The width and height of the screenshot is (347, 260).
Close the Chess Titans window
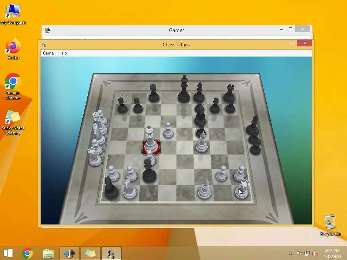pyautogui.click(x=305, y=43)
